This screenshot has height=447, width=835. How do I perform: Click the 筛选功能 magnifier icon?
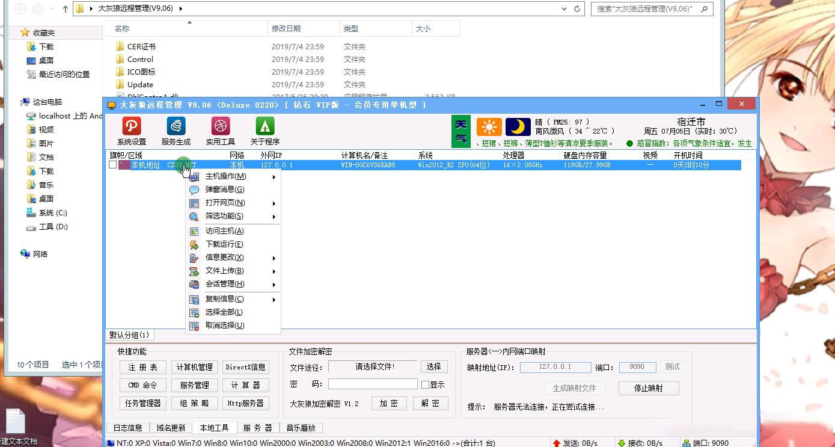tap(194, 217)
